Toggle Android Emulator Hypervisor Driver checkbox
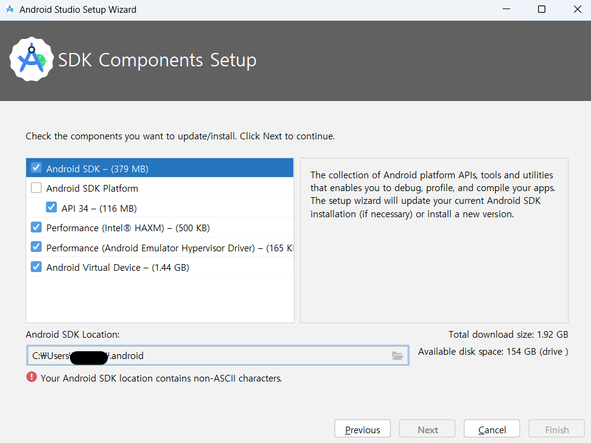This screenshot has width=591, height=443. [36, 246]
